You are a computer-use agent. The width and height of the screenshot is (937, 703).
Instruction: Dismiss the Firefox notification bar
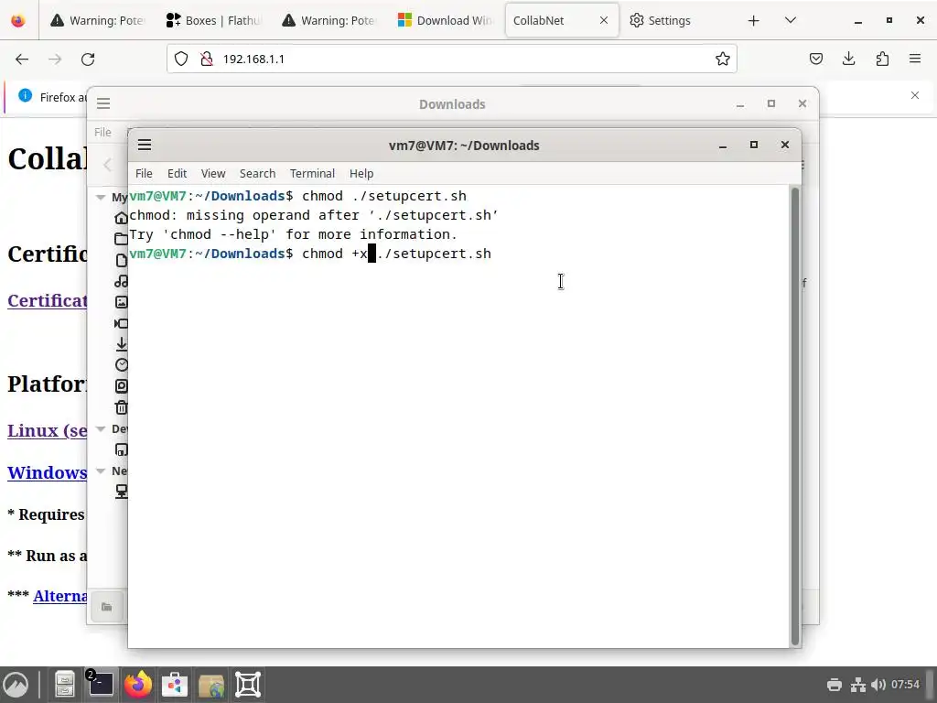(x=915, y=95)
